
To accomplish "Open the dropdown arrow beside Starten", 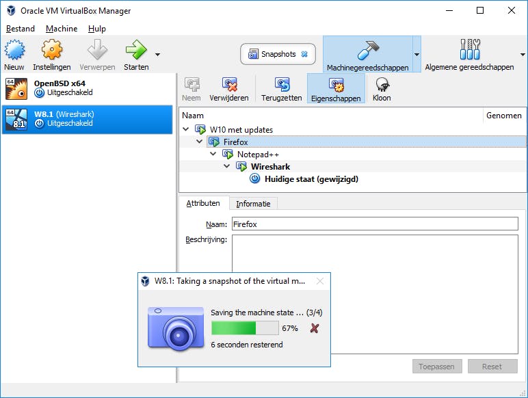I will (157, 54).
